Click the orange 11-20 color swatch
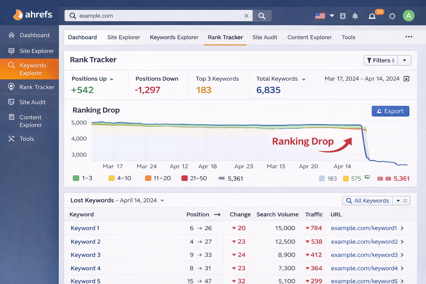Image resolution: width=426 pixels, height=284 pixels. tap(148, 178)
